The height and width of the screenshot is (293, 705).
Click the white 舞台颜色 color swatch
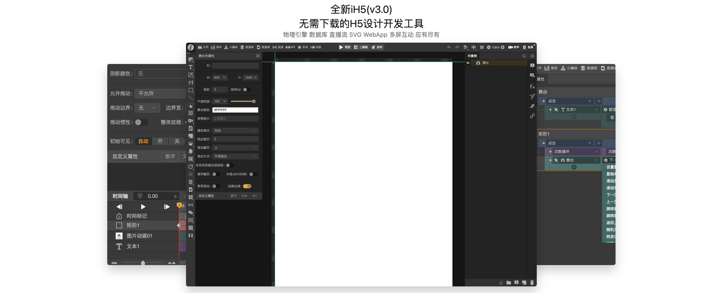coord(235,110)
